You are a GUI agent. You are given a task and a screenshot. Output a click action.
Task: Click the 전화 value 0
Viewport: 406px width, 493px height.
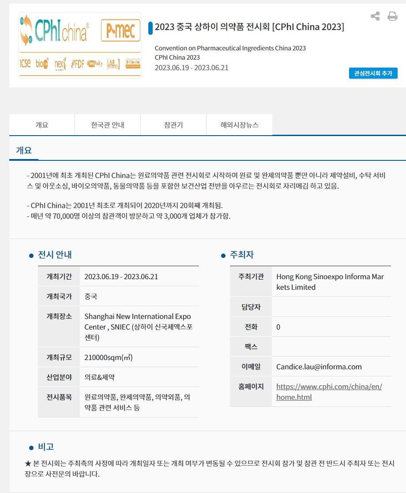tap(278, 327)
